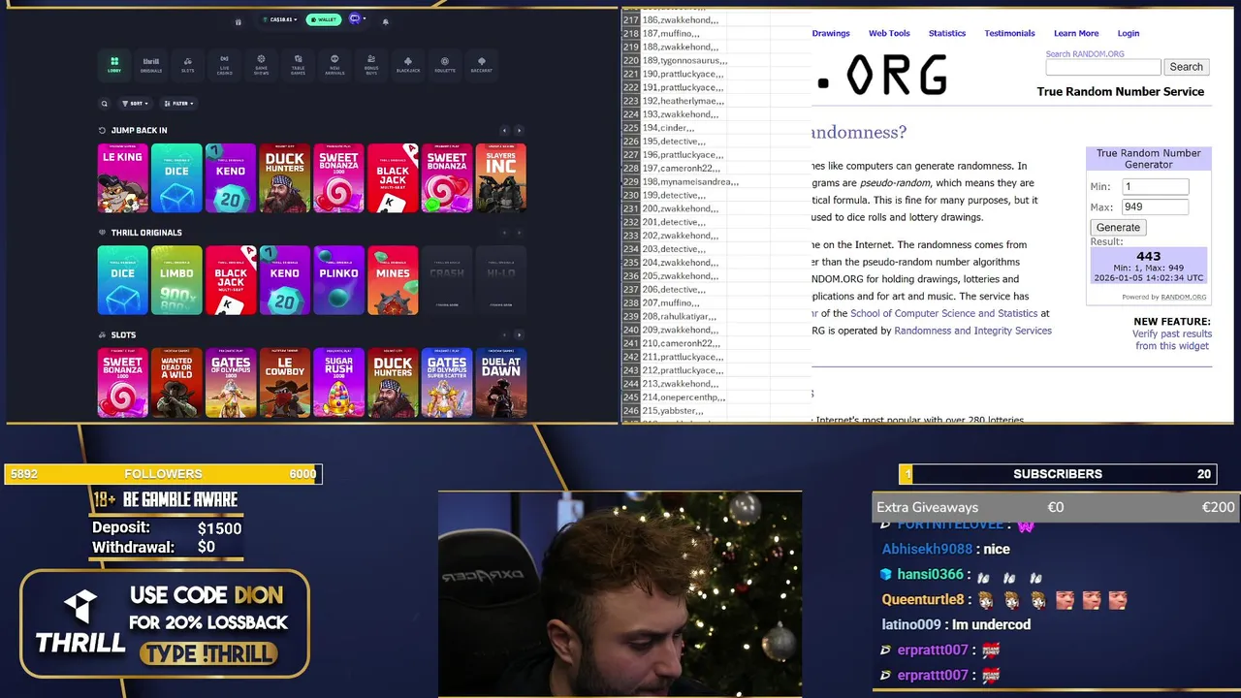
Task: Open Randomness and Integrity Services link
Action: pyautogui.click(x=972, y=331)
